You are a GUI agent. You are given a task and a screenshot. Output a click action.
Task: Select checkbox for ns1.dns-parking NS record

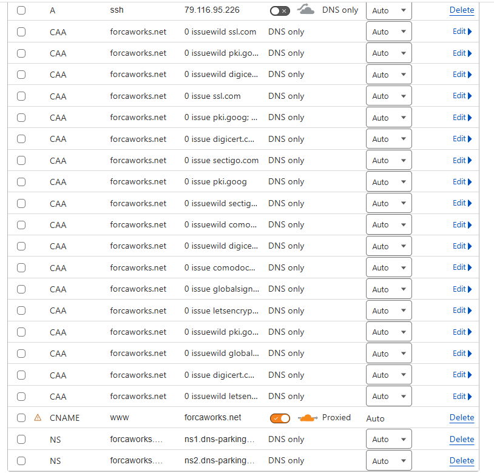click(x=21, y=439)
